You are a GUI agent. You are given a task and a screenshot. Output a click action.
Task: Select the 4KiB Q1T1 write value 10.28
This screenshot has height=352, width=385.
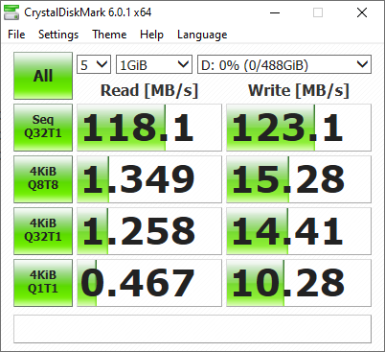point(299,283)
